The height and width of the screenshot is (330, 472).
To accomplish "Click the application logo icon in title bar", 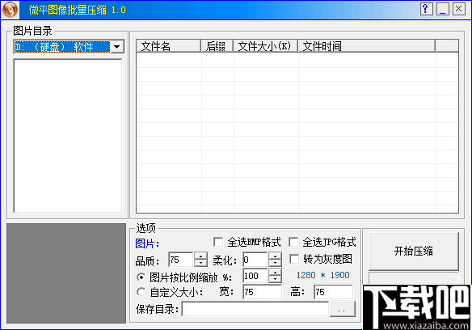I will point(10,10).
